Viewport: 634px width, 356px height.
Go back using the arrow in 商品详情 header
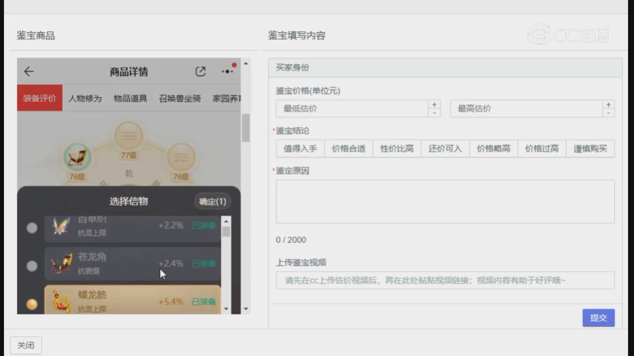click(29, 72)
